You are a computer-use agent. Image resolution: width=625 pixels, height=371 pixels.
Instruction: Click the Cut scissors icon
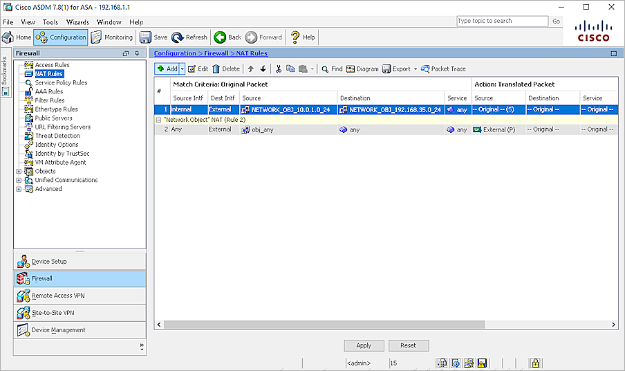pos(279,69)
